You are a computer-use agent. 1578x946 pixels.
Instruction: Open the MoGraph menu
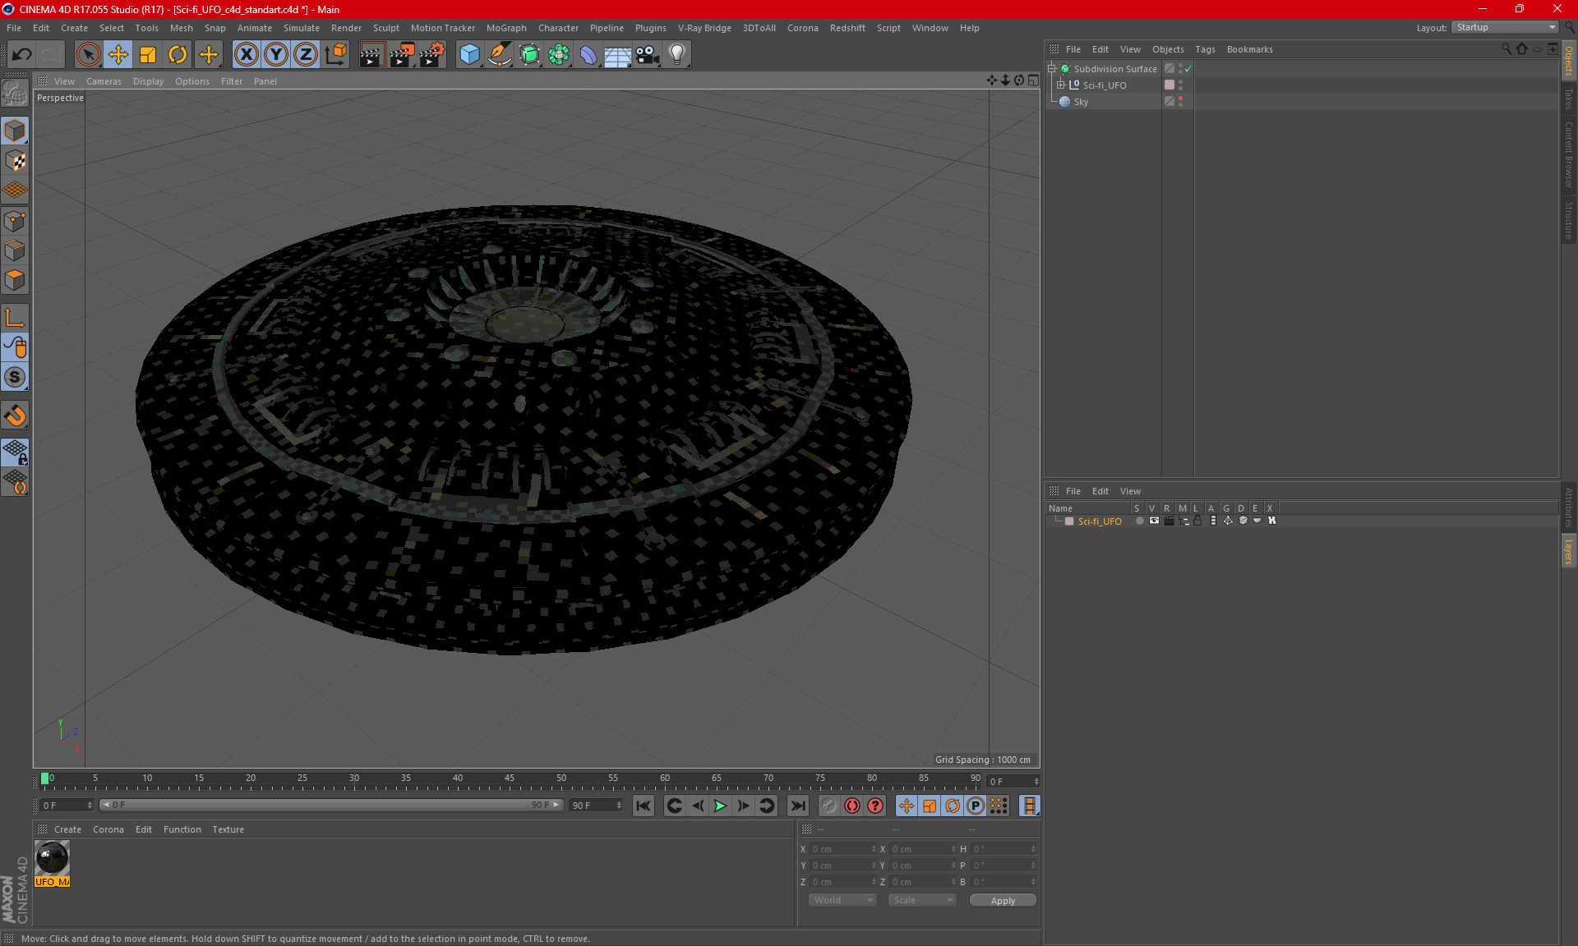pos(506,28)
